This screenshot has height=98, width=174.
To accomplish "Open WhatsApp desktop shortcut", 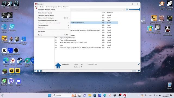I will click(4, 82).
